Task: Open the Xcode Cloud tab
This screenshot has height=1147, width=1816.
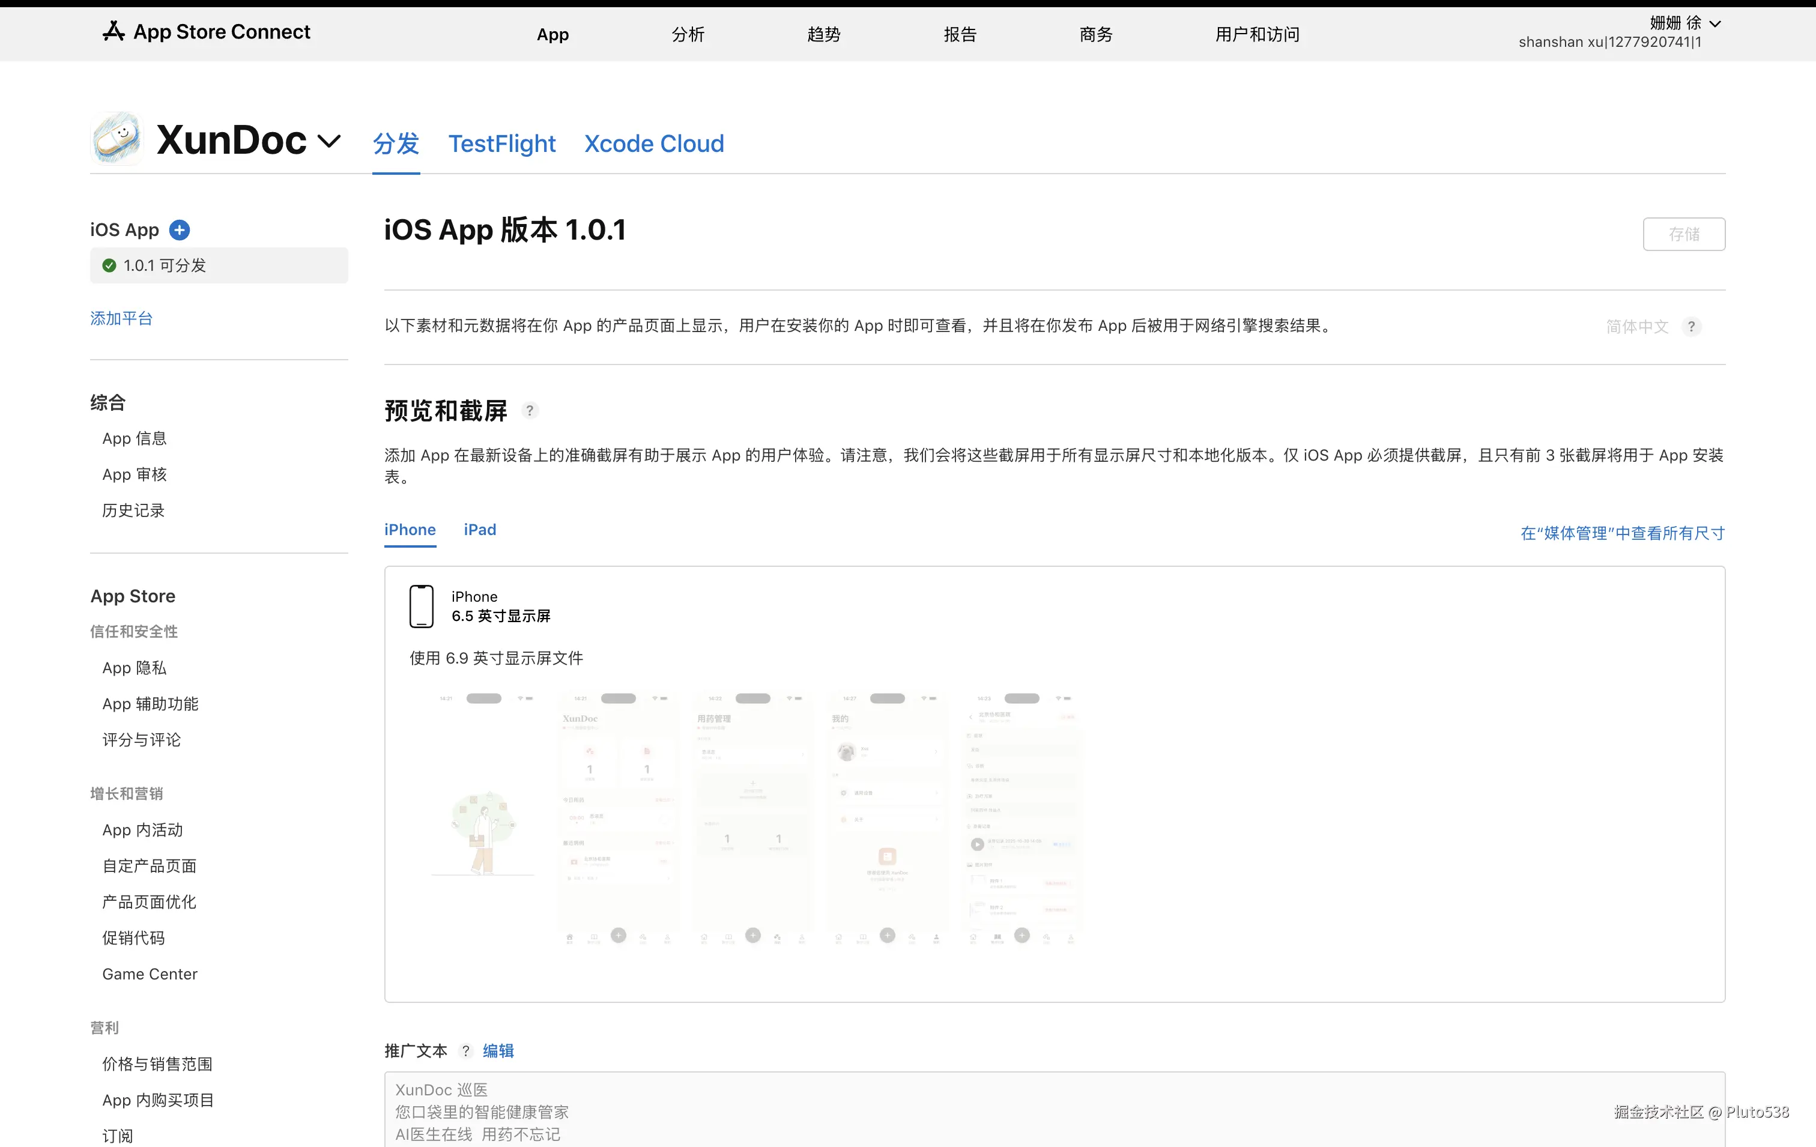Action: (x=654, y=144)
